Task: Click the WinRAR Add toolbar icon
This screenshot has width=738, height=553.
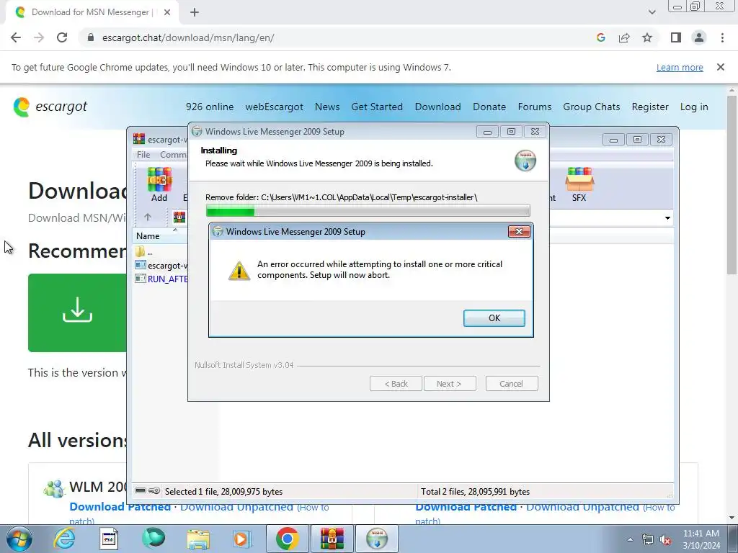Action: 159,184
